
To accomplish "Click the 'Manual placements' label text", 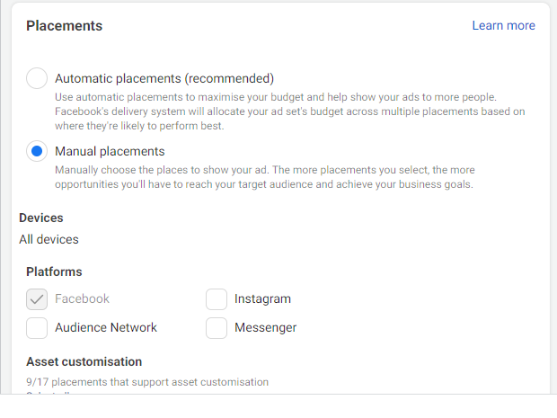I will (x=110, y=151).
